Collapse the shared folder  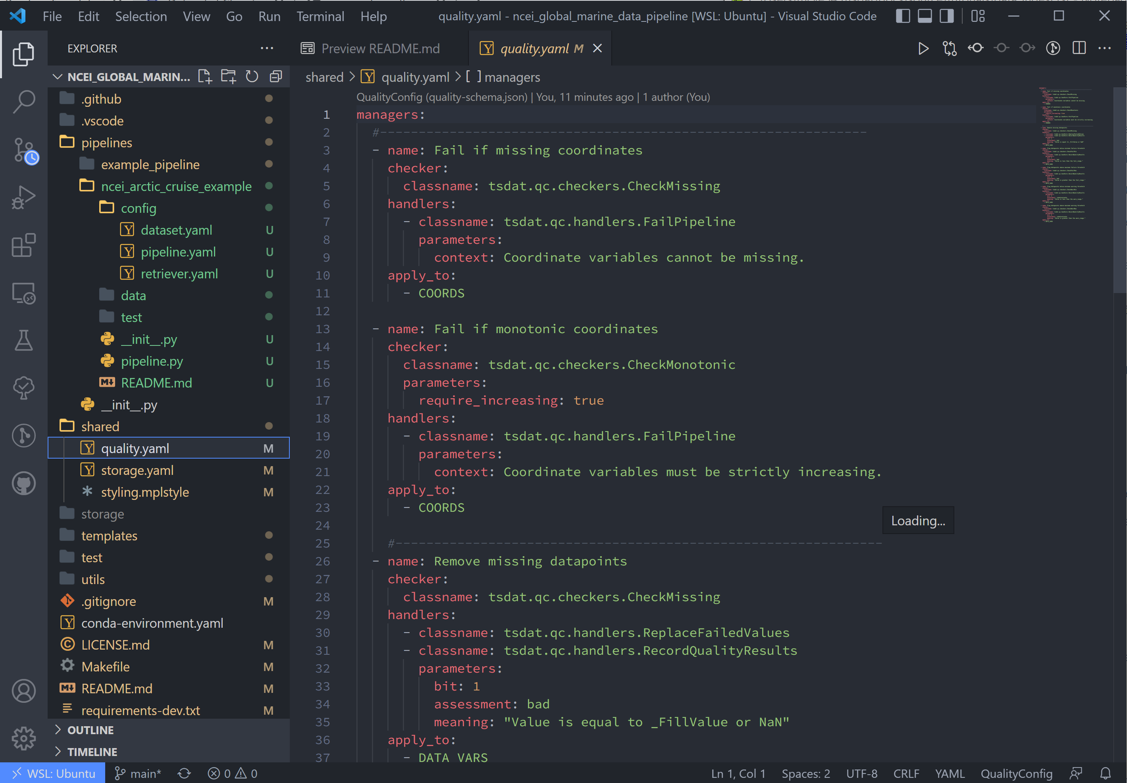coord(169,426)
